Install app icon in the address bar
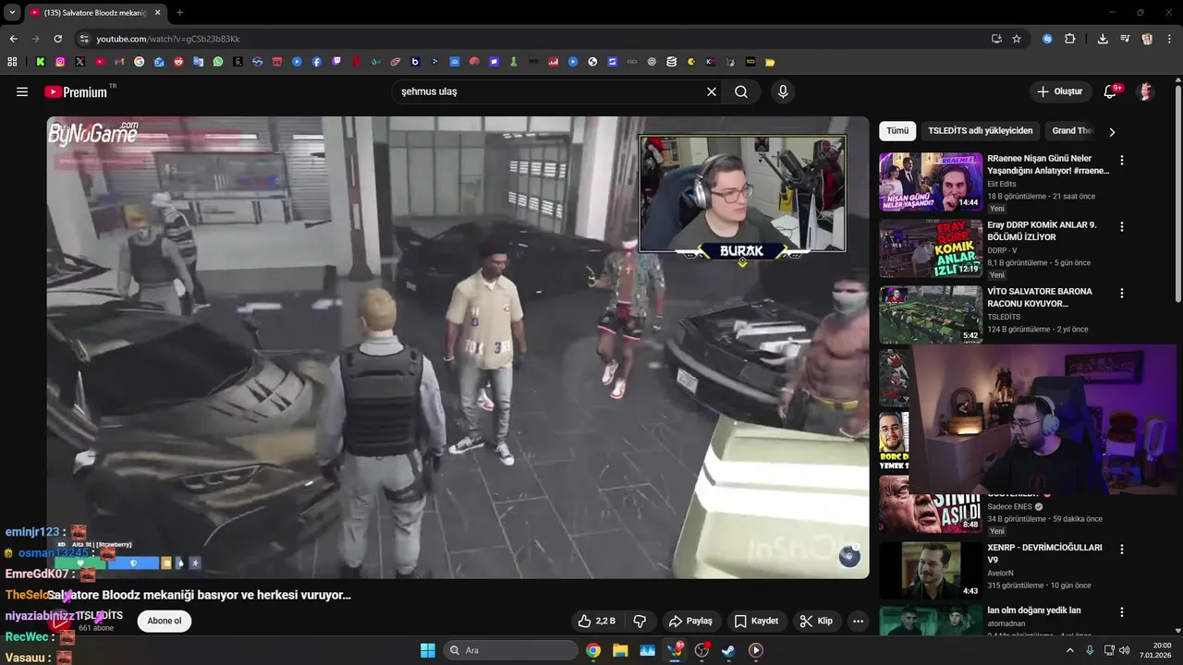Viewport: 1183px width, 665px height. 996,39
